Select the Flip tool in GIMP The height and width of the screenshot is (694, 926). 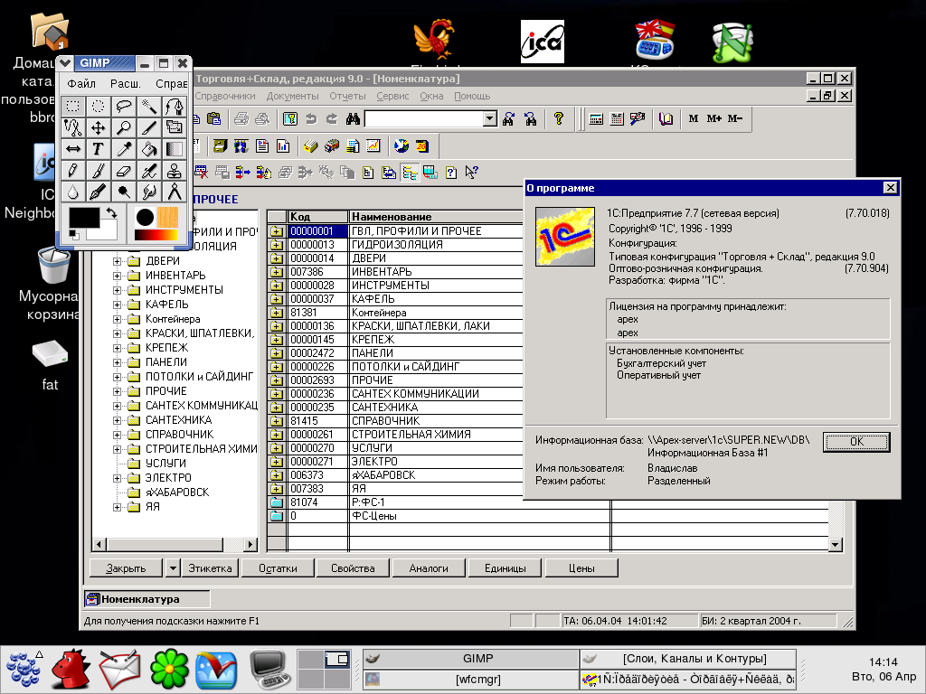click(72, 149)
